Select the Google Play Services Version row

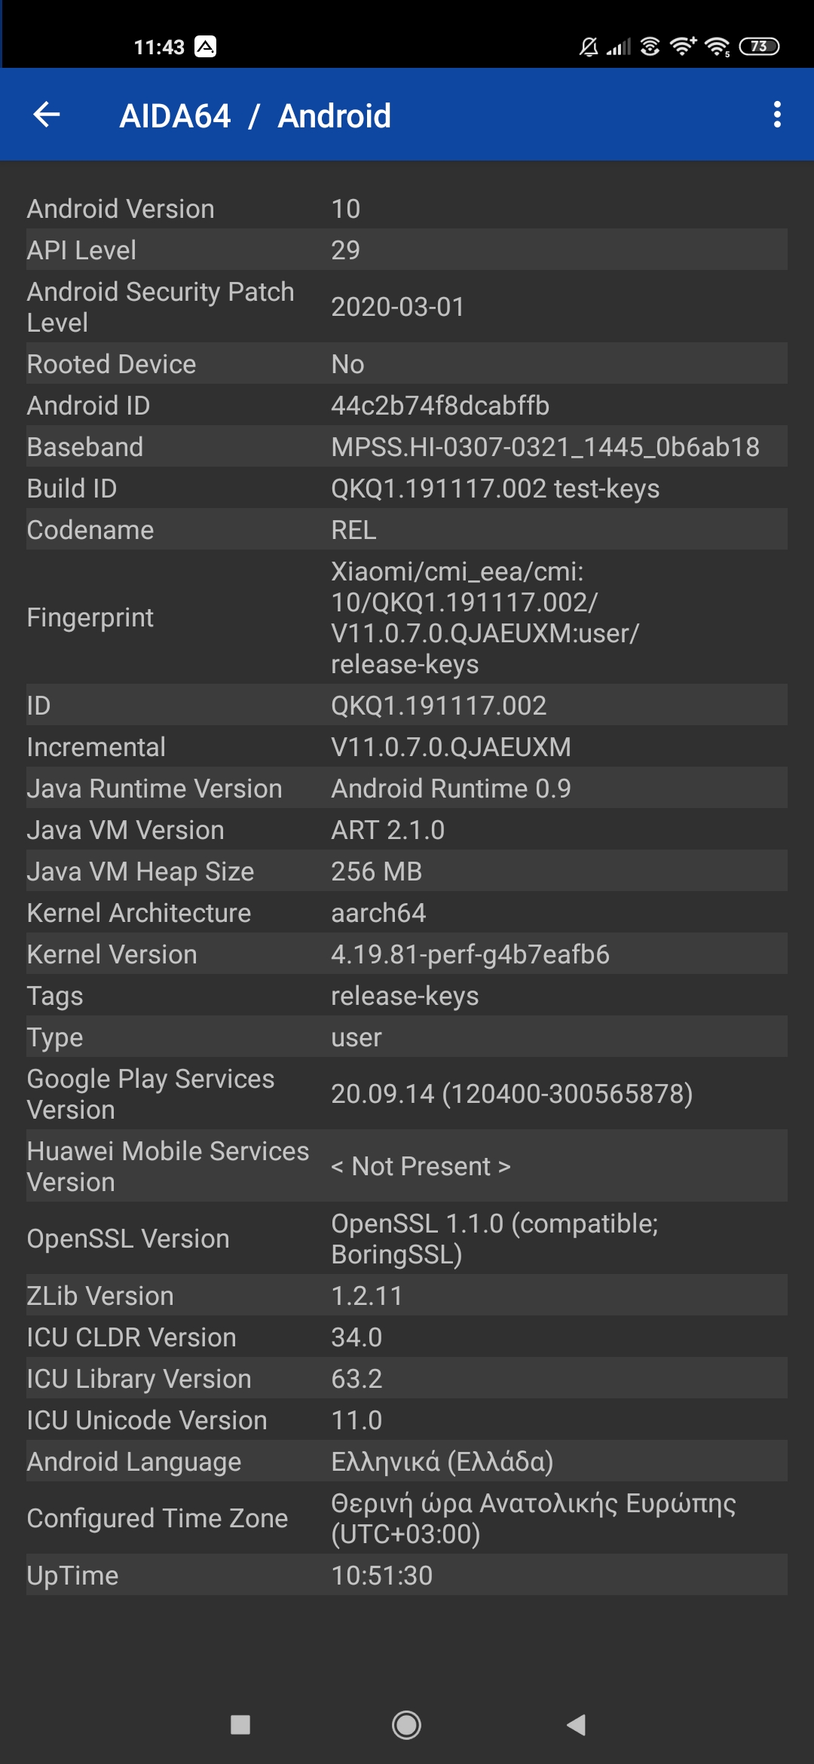pos(407,1094)
